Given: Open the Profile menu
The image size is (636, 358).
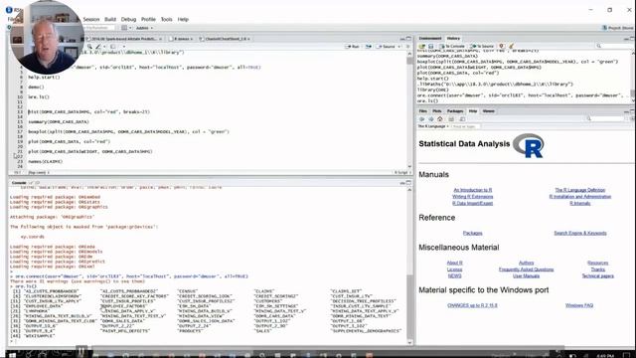Looking at the screenshot, I should pyautogui.click(x=148, y=20).
